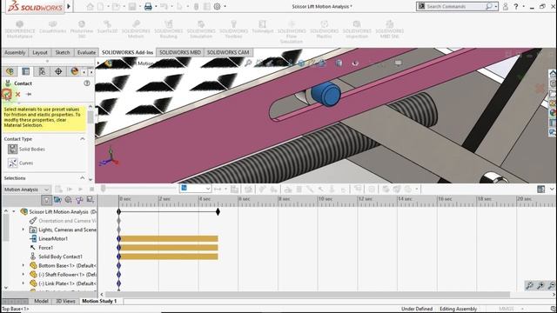Open the ConfigurationManager tab
Image resolution: width=557 pixels, height=313 pixels.
point(42,71)
